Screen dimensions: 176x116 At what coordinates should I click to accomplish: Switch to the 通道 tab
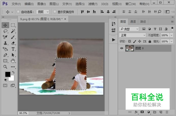[133, 22]
